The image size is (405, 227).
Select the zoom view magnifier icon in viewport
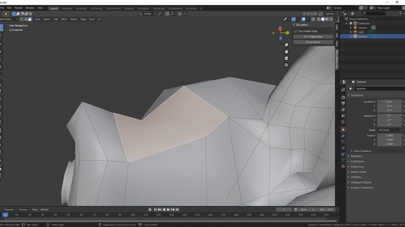[x=286, y=45]
